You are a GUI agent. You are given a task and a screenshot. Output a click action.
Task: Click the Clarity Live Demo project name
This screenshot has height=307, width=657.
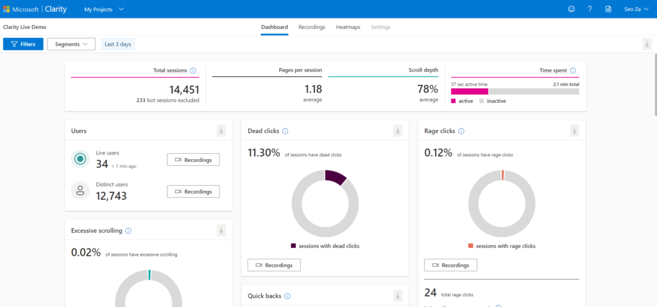pos(25,27)
